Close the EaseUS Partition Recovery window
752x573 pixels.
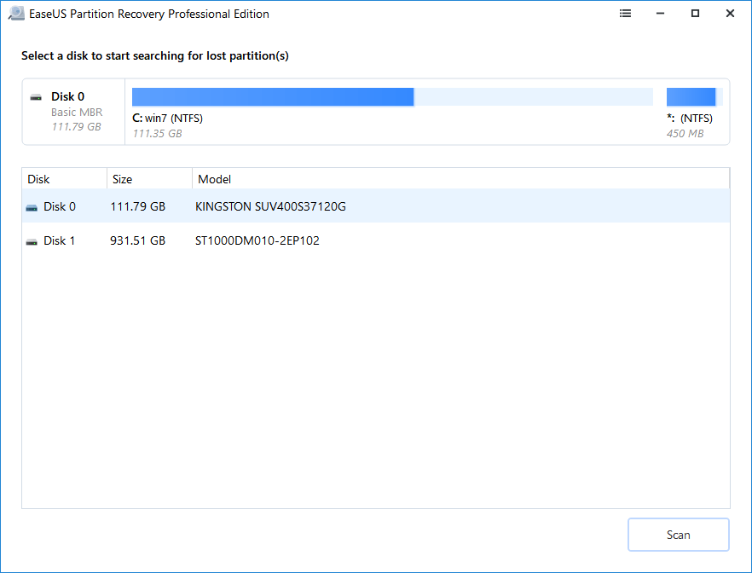coord(730,14)
